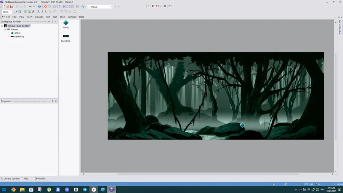Toggle italic text formatting
Image resolution: width=343 pixels, height=193 pixels.
point(42,12)
